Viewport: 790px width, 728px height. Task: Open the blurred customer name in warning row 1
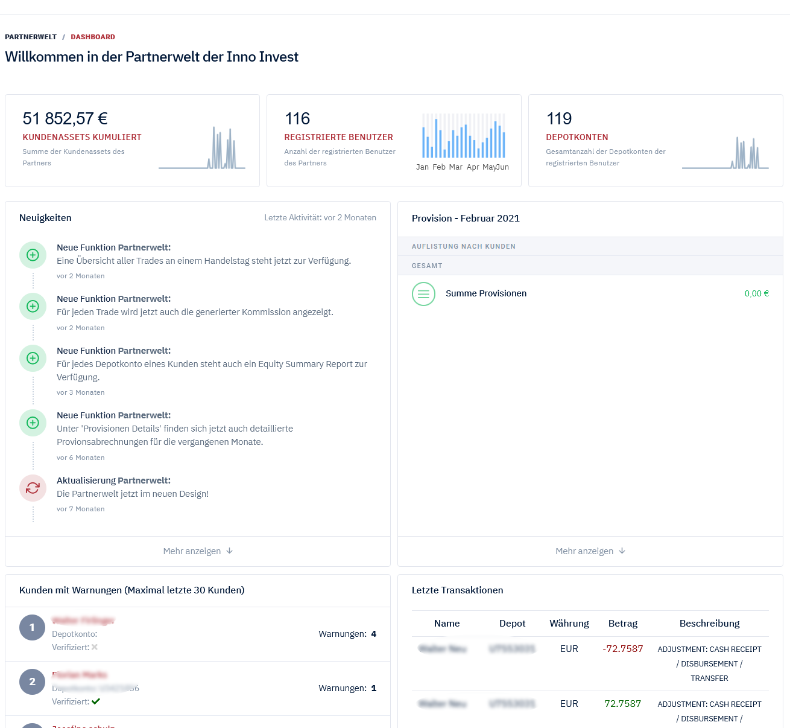tap(83, 621)
